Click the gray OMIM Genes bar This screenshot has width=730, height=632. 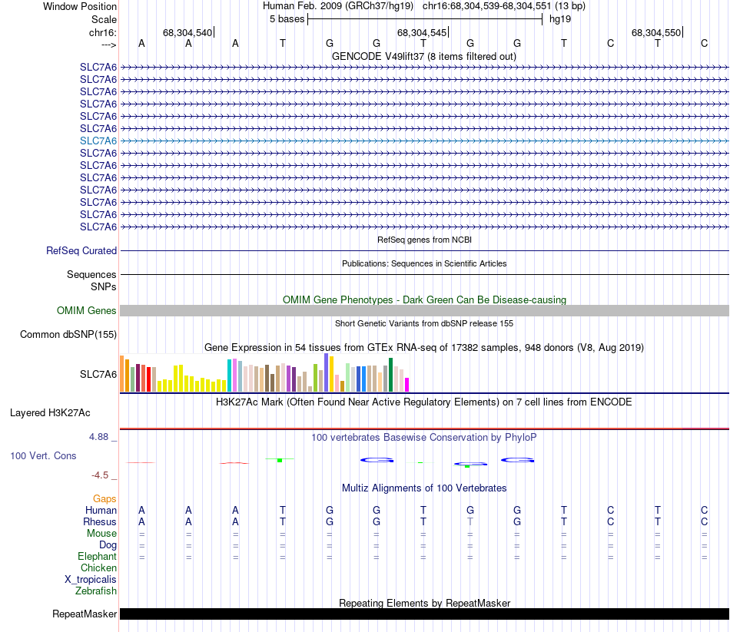424,310
